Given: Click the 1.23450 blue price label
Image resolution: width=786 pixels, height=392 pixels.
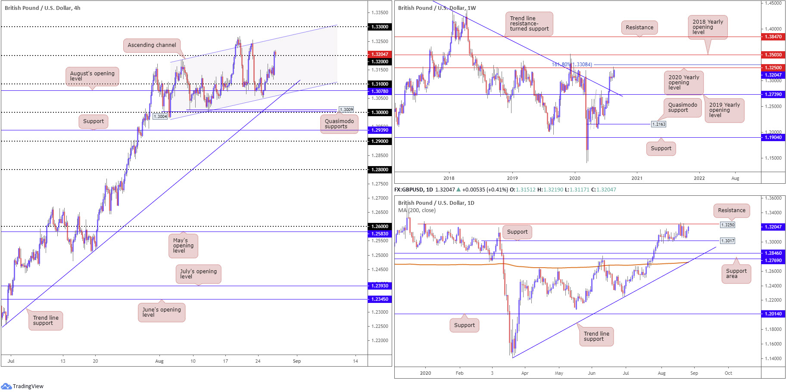Looking at the screenshot, I should click(x=380, y=299).
